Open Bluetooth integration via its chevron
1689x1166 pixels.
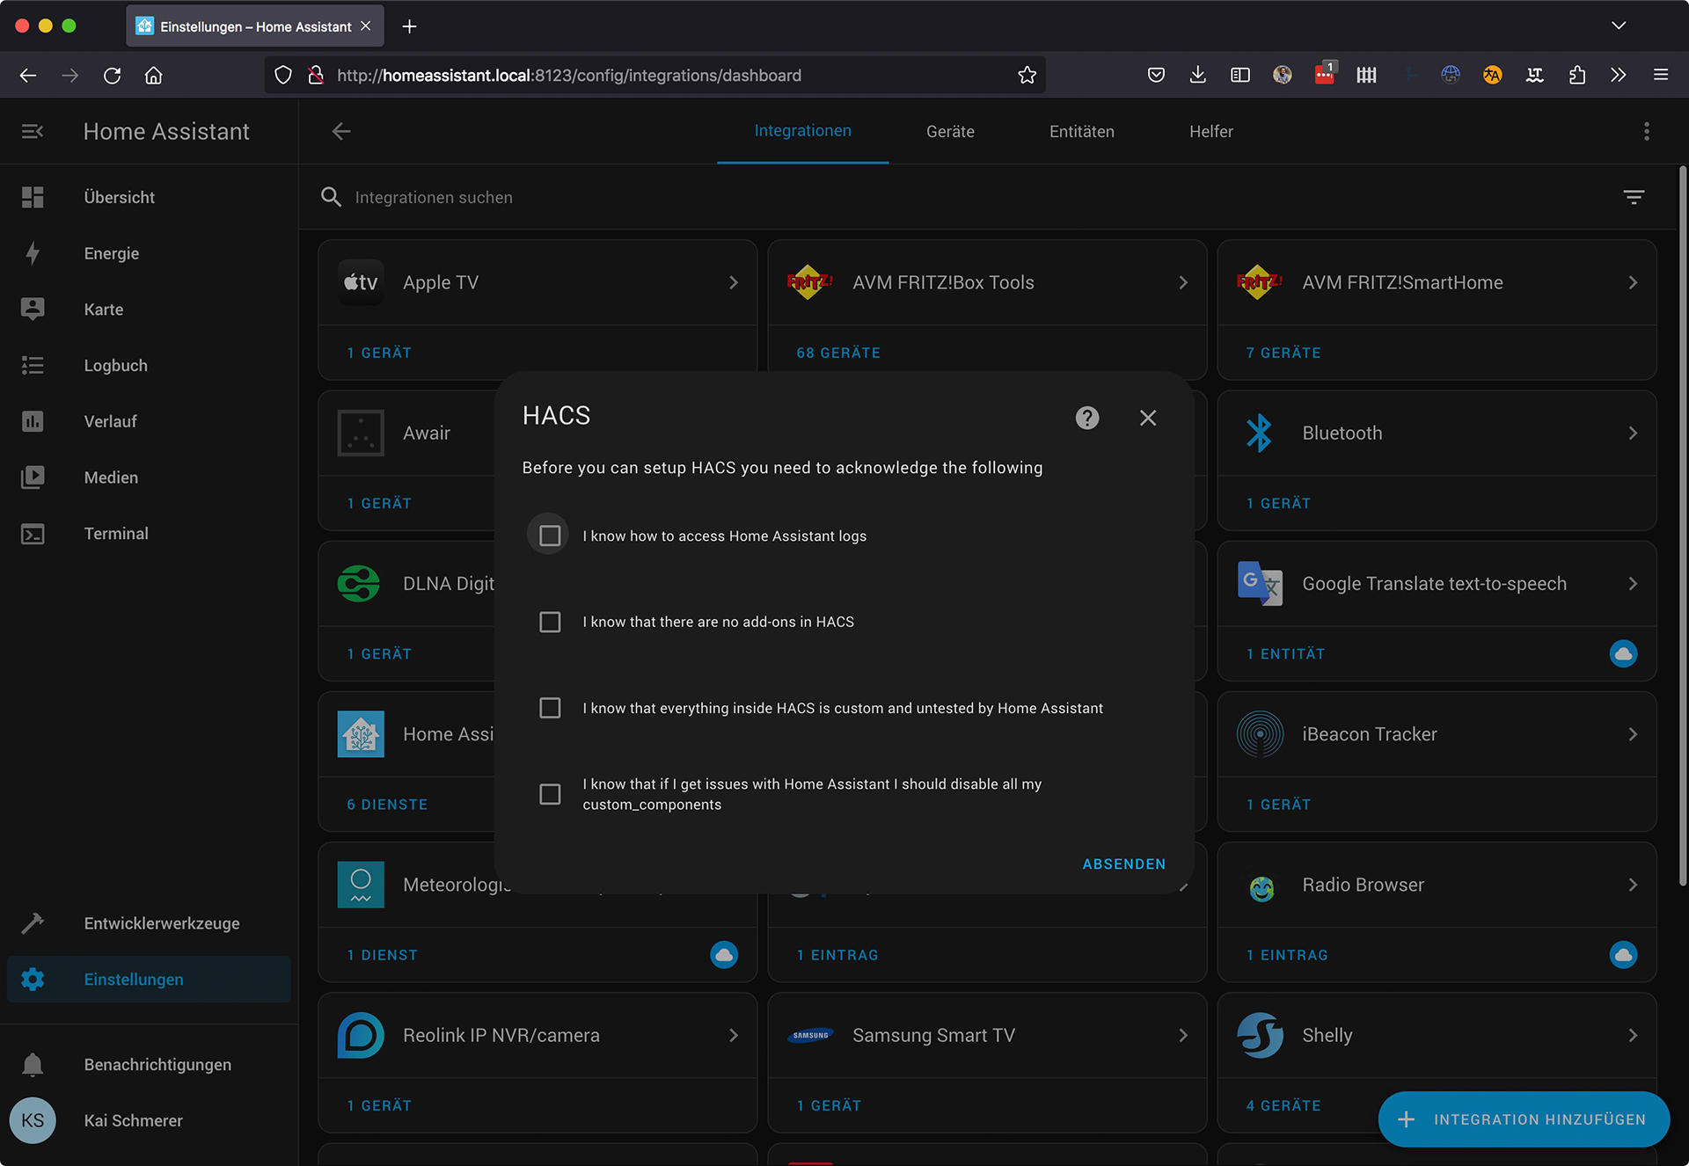tap(1633, 433)
